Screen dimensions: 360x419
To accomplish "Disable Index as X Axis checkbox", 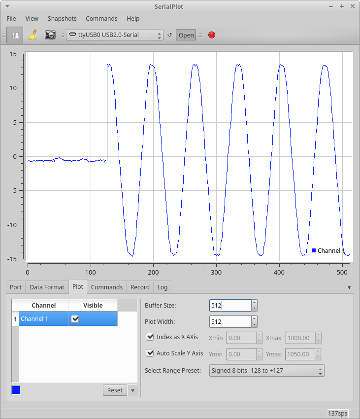I will [150, 337].
